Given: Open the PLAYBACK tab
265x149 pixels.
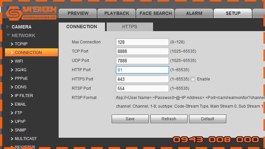Looking at the screenshot, I should click(117, 14).
